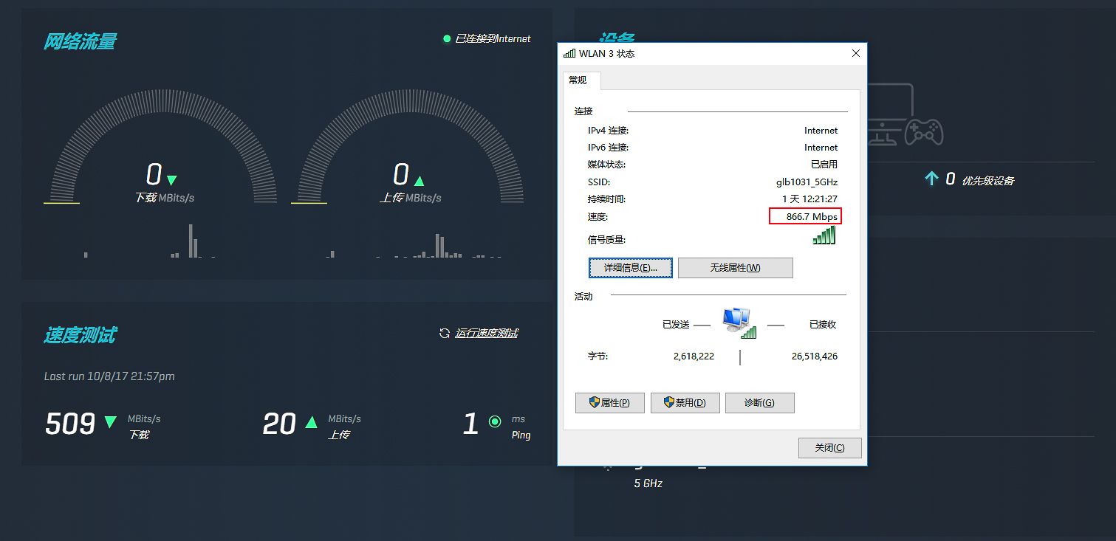Click the refresh icon beside 运行速度测试
The width and height of the screenshot is (1116, 541).
[445, 333]
